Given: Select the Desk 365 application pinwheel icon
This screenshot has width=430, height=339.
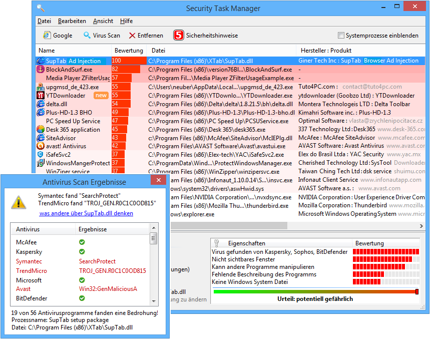Looking at the screenshot, I should point(40,129).
